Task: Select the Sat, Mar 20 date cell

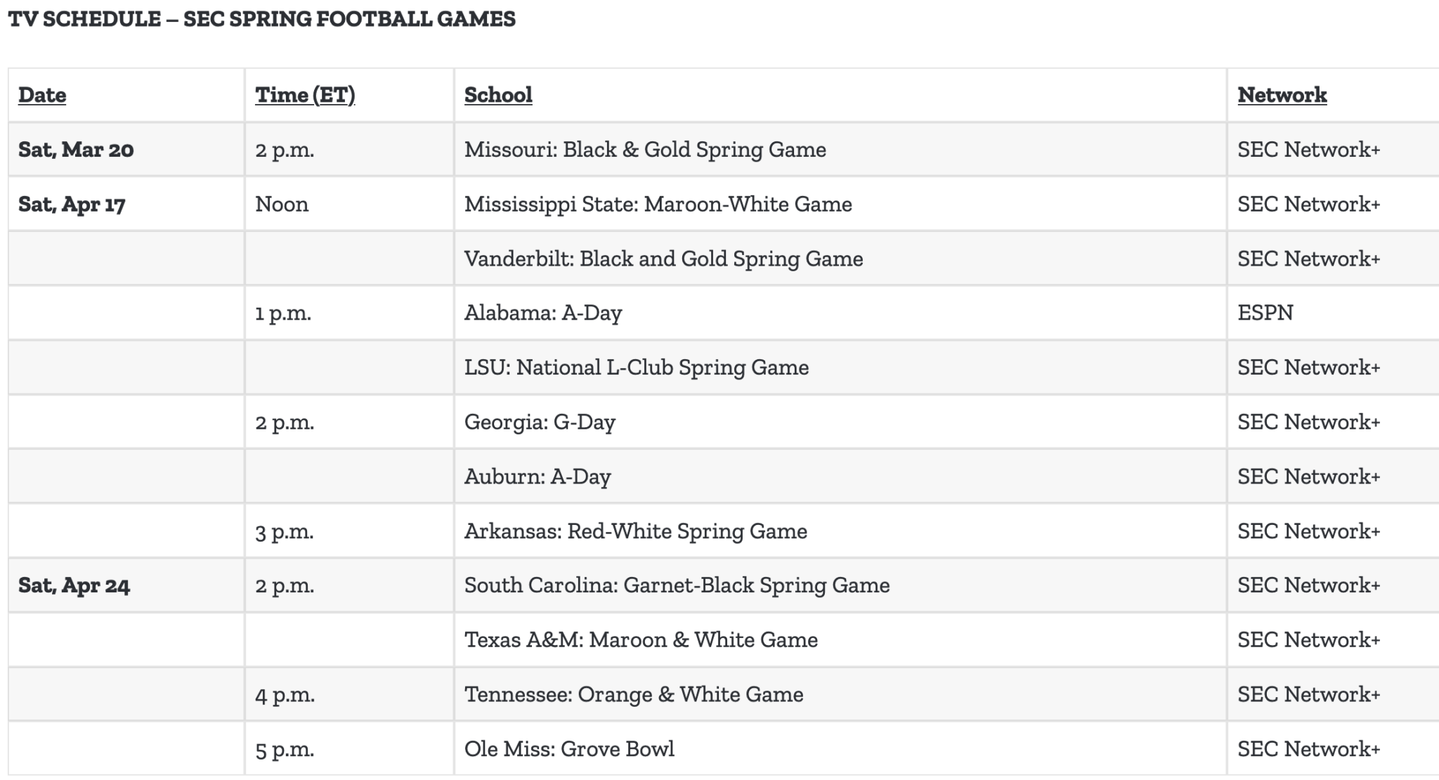Action: click(x=76, y=150)
